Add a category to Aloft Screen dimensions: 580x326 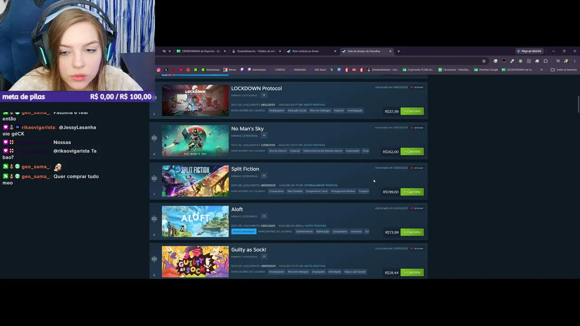pyautogui.click(x=264, y=216)
